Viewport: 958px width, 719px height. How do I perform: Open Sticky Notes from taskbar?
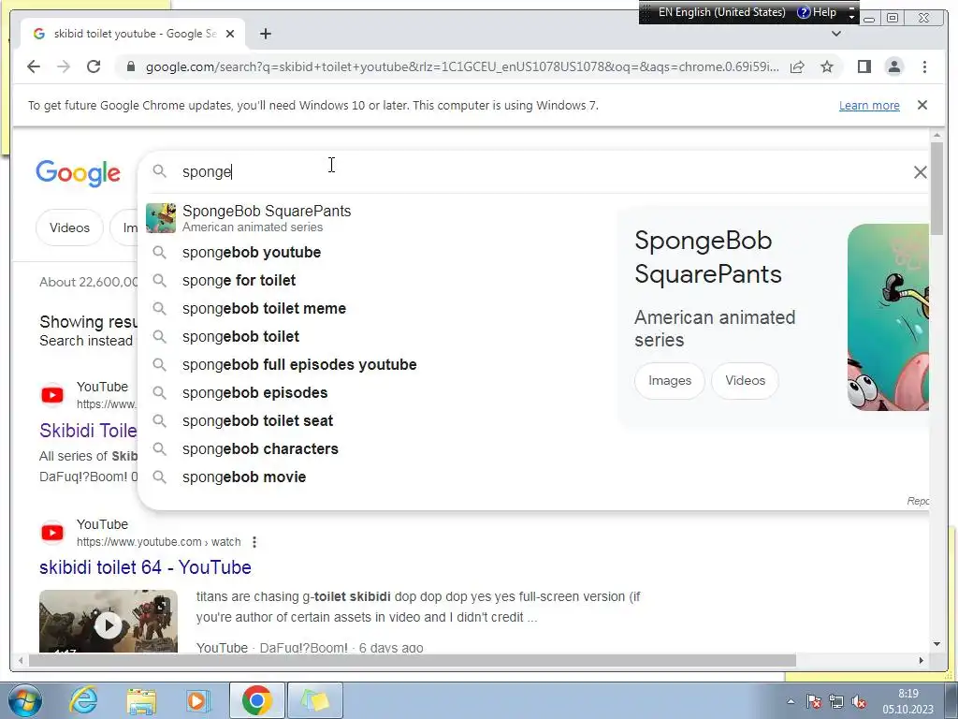point(315,700)
